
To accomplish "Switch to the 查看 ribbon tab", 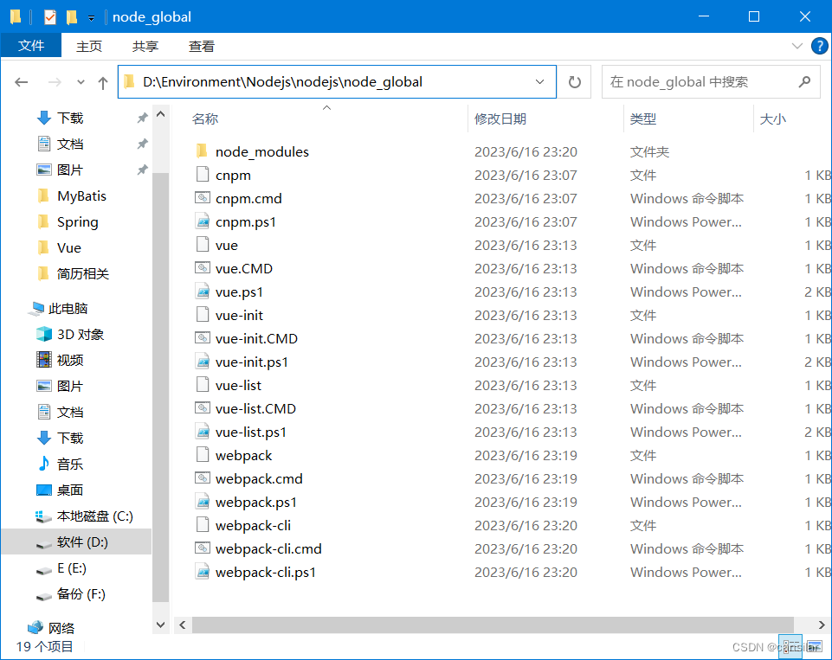I will 201,46.
